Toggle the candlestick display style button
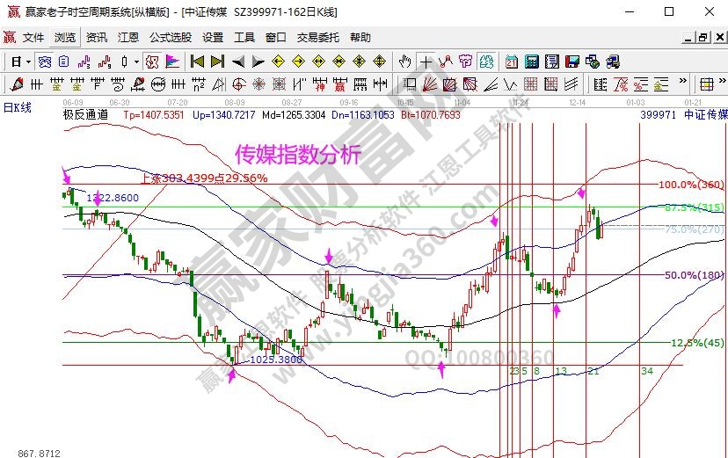Screen dimensions: 728x458 point(125,62)
